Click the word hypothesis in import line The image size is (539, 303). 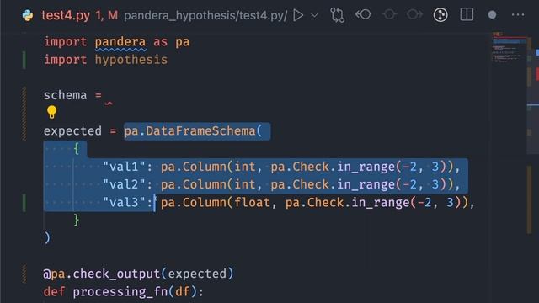pos(131,60)
